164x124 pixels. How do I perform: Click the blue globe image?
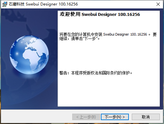[29, 55]
